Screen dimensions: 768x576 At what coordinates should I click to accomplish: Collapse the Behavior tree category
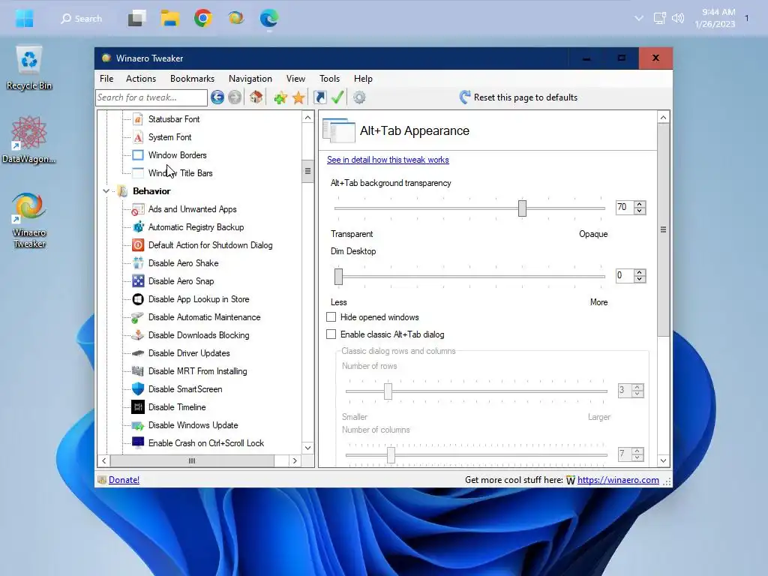click(106, 191)
